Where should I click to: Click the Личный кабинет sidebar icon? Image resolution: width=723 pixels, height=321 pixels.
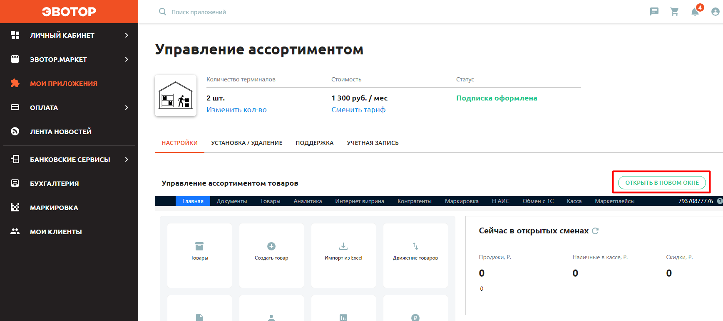tap(15, 35)
